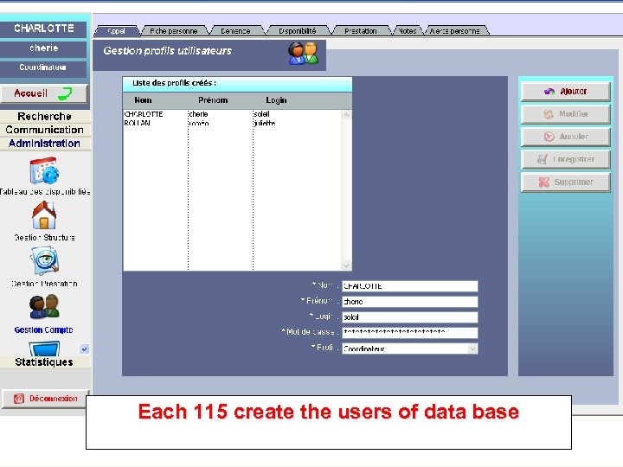Switch to the Fiche personne tab
This screenshot has height=467, width=623.
pyautogui.click(x=174, y=31)
